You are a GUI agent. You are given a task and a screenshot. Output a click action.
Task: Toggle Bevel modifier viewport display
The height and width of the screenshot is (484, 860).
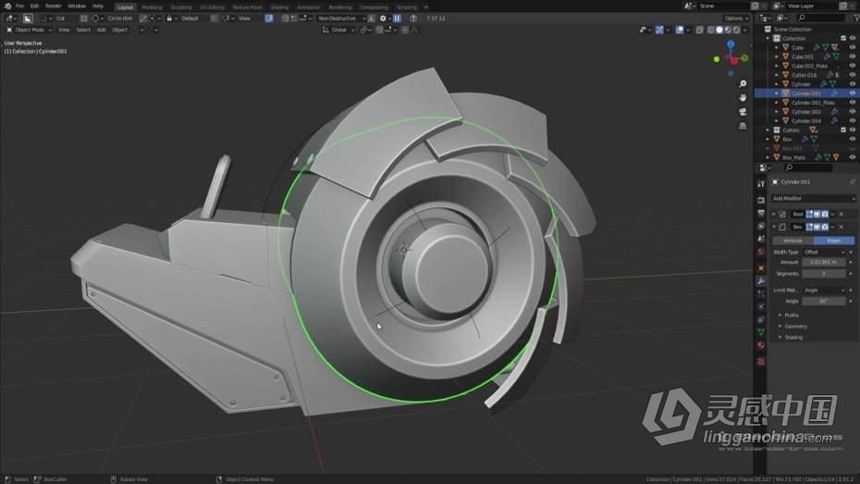coord(817,227)
